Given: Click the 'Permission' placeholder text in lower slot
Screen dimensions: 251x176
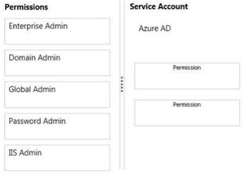Looking at the screenshot, I should click(187, 105).
